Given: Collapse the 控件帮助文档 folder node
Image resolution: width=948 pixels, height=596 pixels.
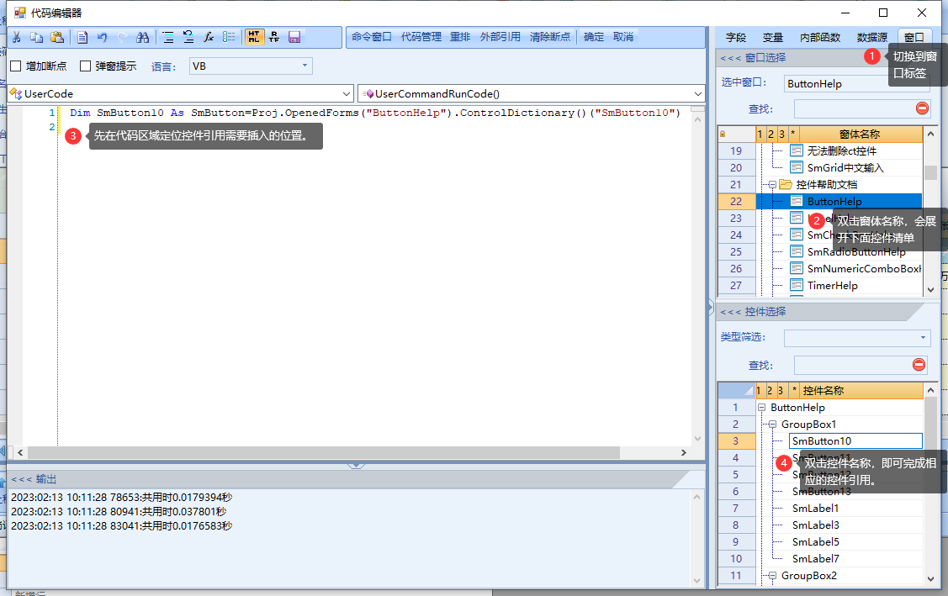Looking at the screenshot, I should tap(772, 184).
